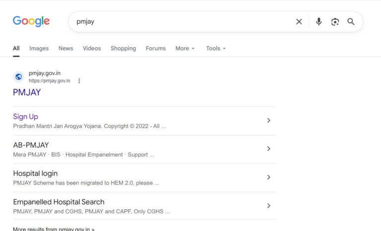Image resolution: width=381 pixels, height=231 pixels.
Task: Click More results from pmjay.gov.in link
Action: [x=54, y=229]
